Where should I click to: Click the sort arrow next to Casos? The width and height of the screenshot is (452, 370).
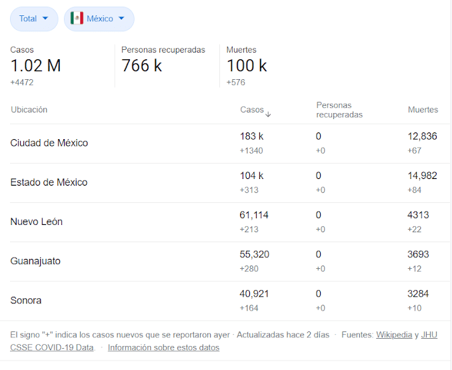[x=268, y=114]
